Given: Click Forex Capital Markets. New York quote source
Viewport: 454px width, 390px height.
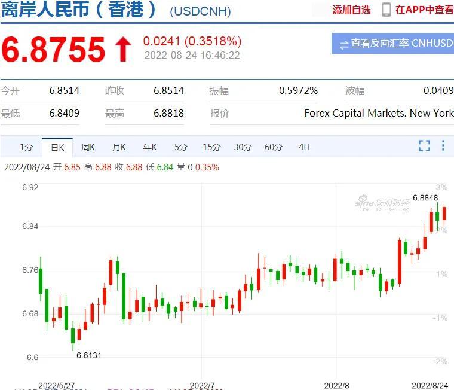Looking at the screenshot, I should tap(379, 114).
